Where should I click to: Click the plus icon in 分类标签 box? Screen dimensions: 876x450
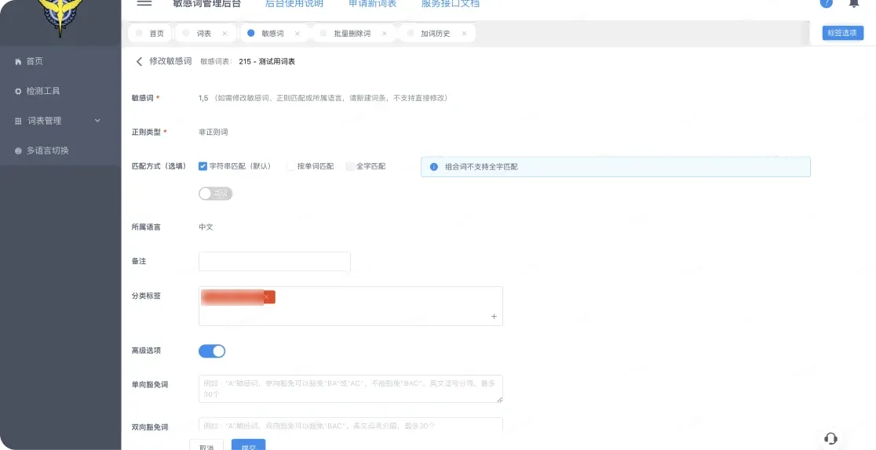[x=494, y=317]
